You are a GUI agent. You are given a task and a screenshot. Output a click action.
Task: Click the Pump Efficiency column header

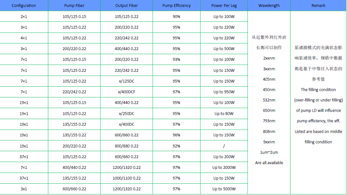[176, 5]
